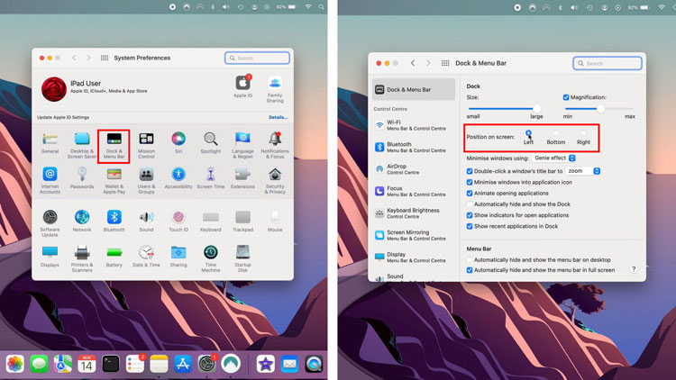676x380 pixels.
Task: Open Notifications & Focus preferences
Action: click(275, 139)
